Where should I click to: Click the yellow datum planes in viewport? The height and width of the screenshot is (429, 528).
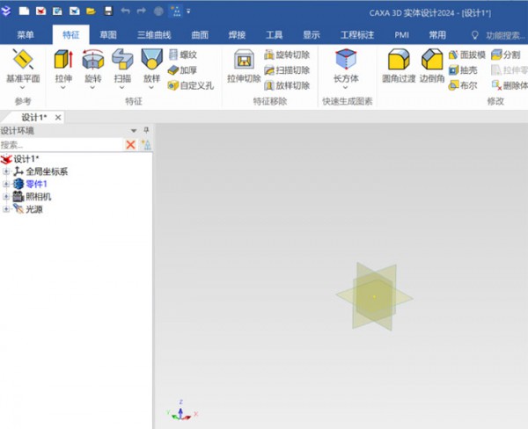374,296
